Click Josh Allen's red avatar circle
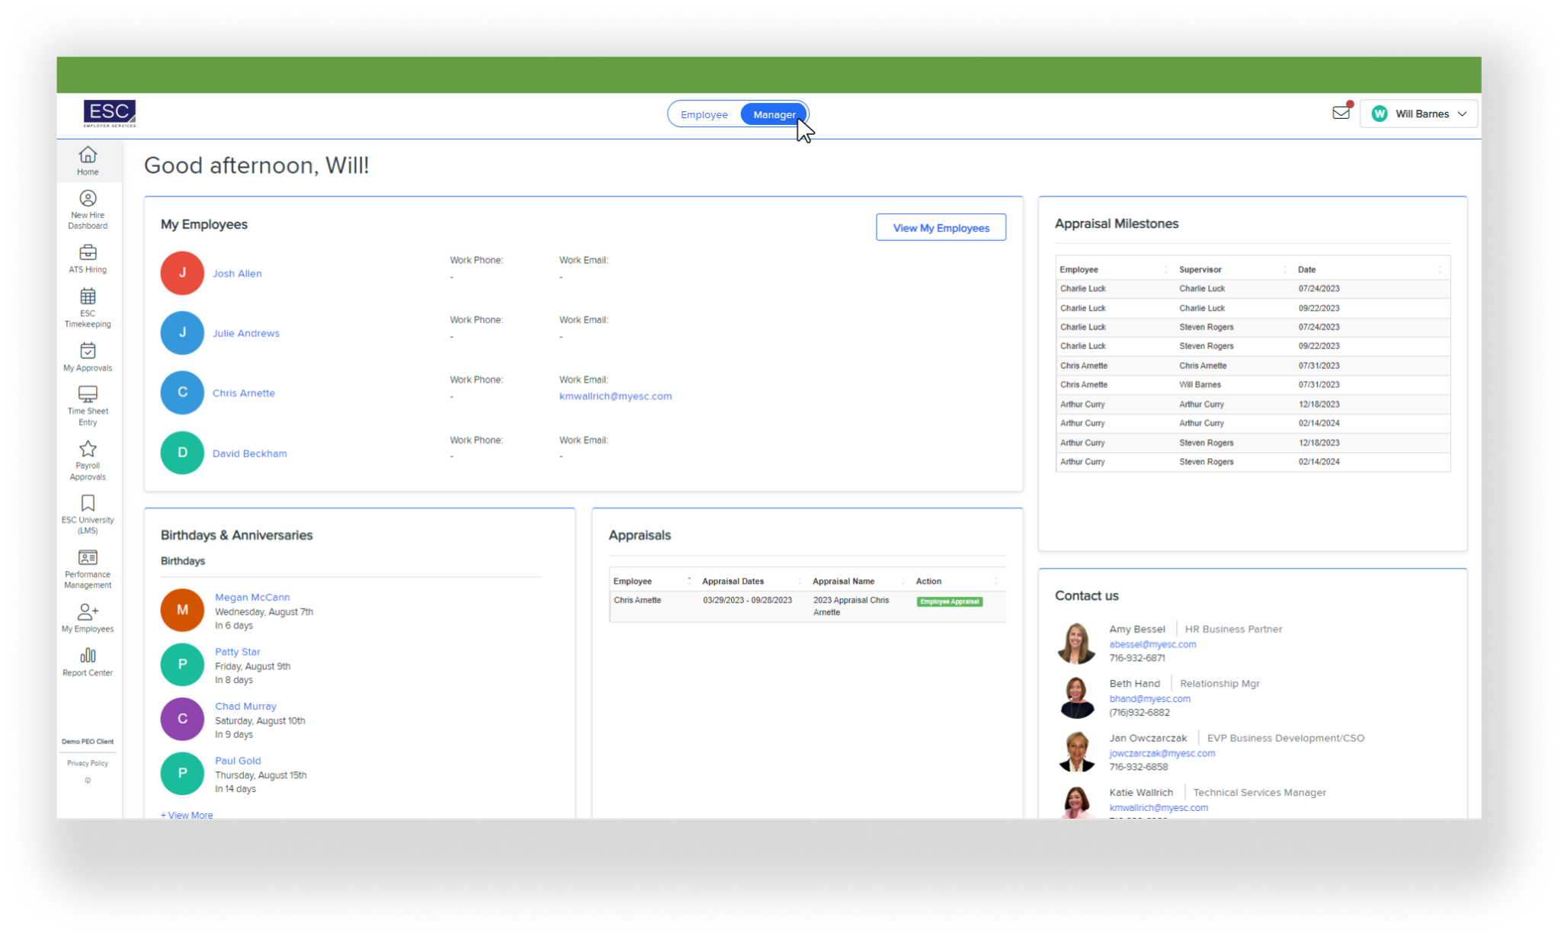 point(182,273)
